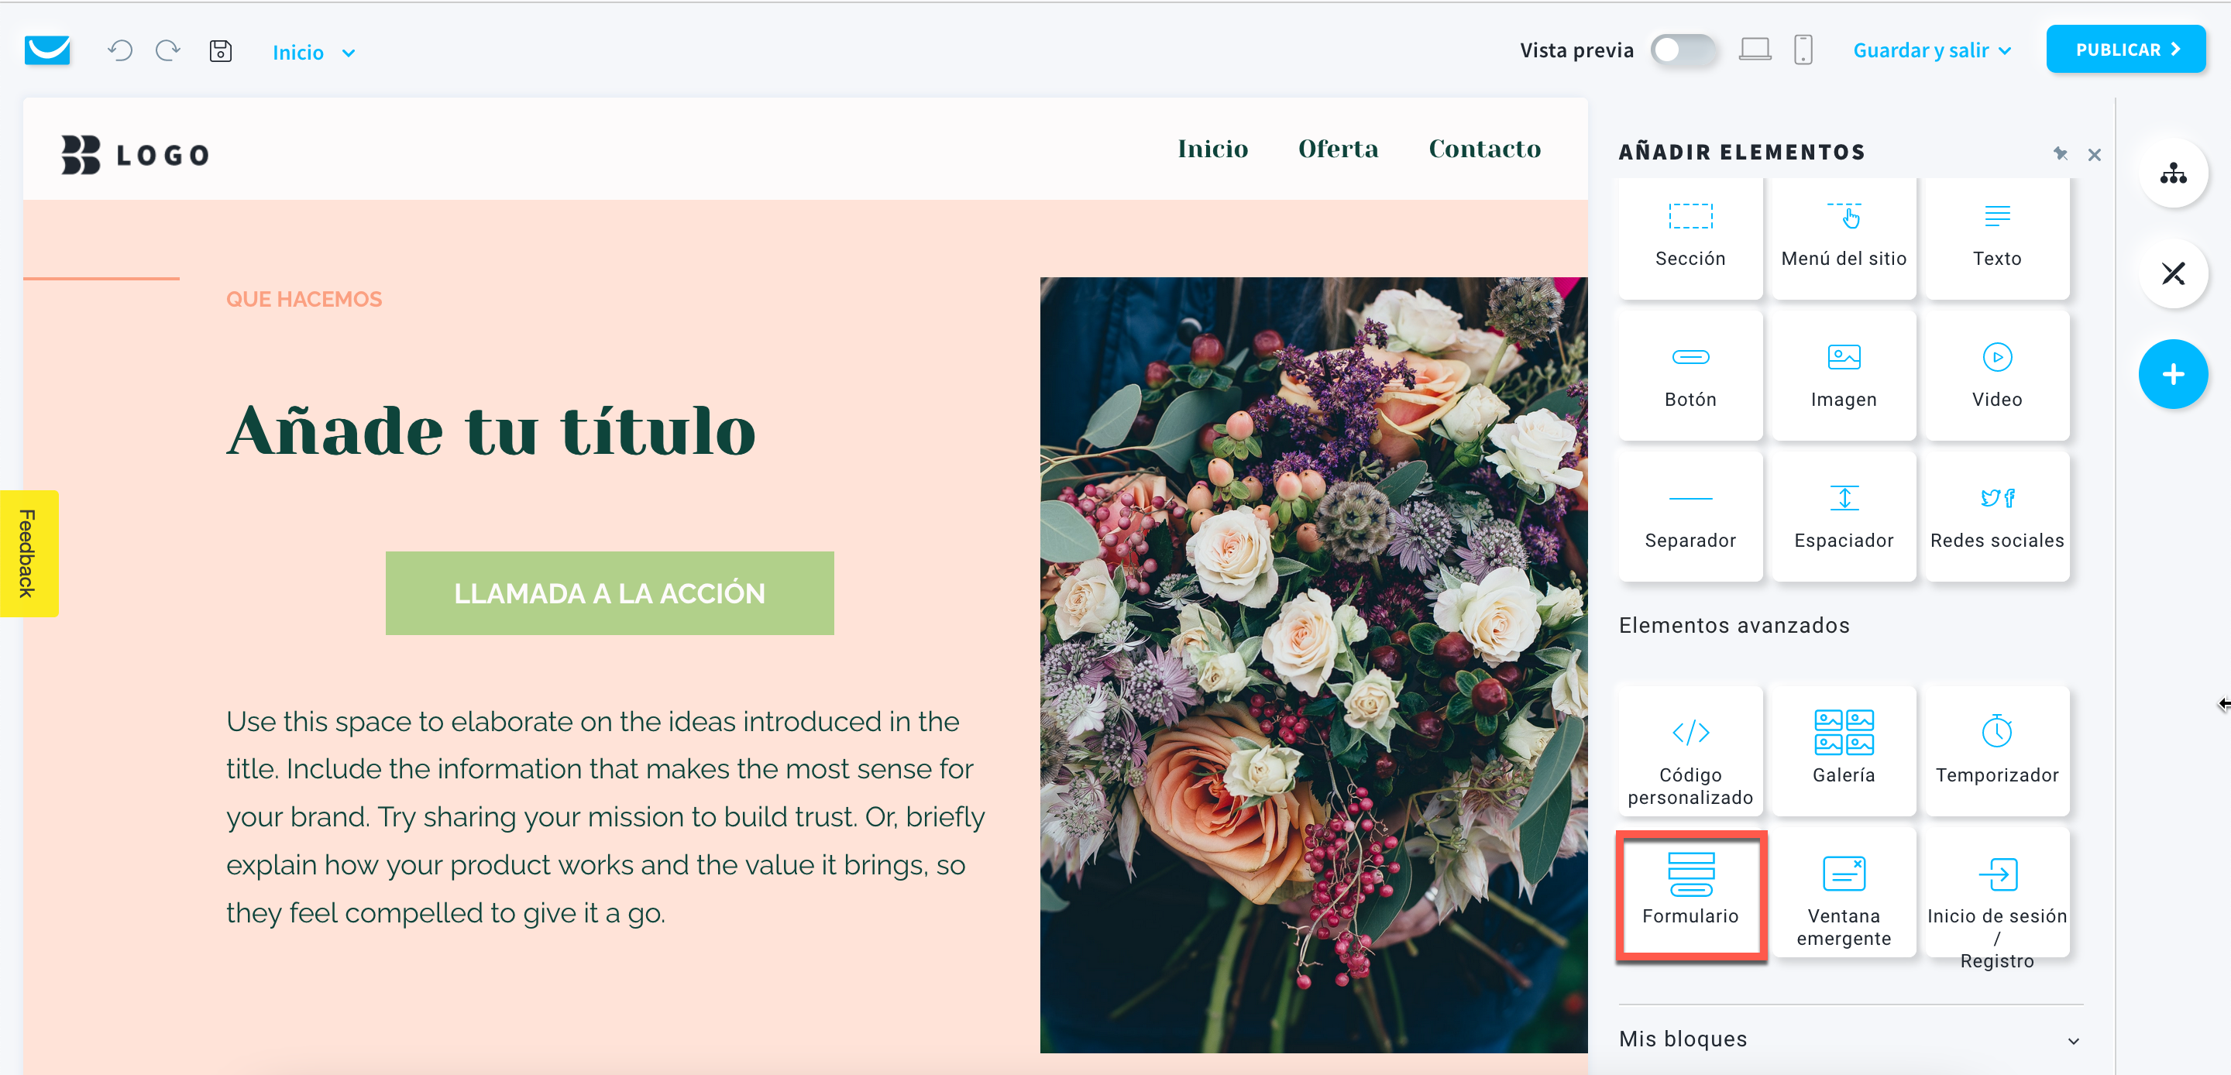Image resolution: width=2231 pixels, height=1075 pixels.
Task: Add an Espaciador element
Action: 1844,517
